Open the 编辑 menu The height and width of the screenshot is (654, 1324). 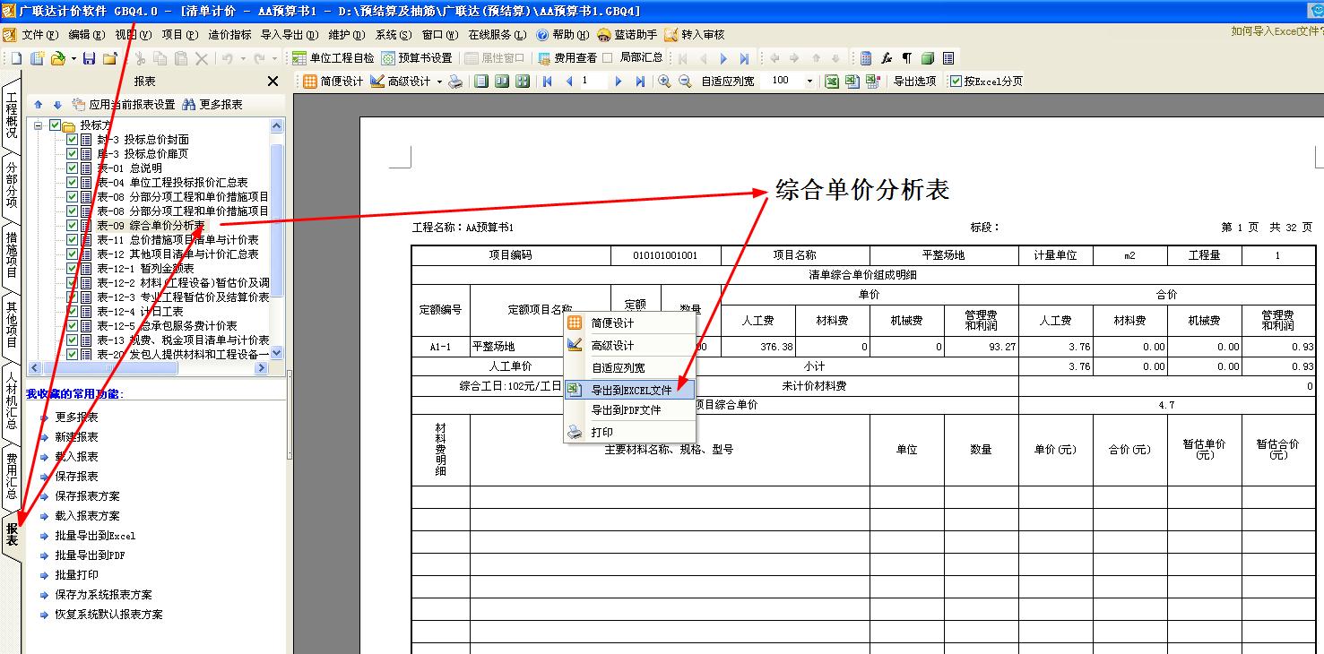86,35
